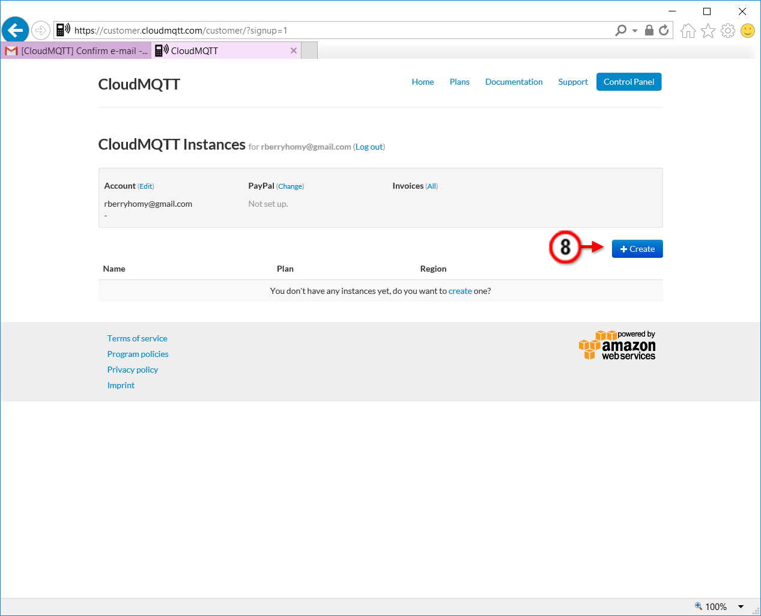Click the 100% zoom level text
The height and width of the screenshot is (616, 761).
716,606
